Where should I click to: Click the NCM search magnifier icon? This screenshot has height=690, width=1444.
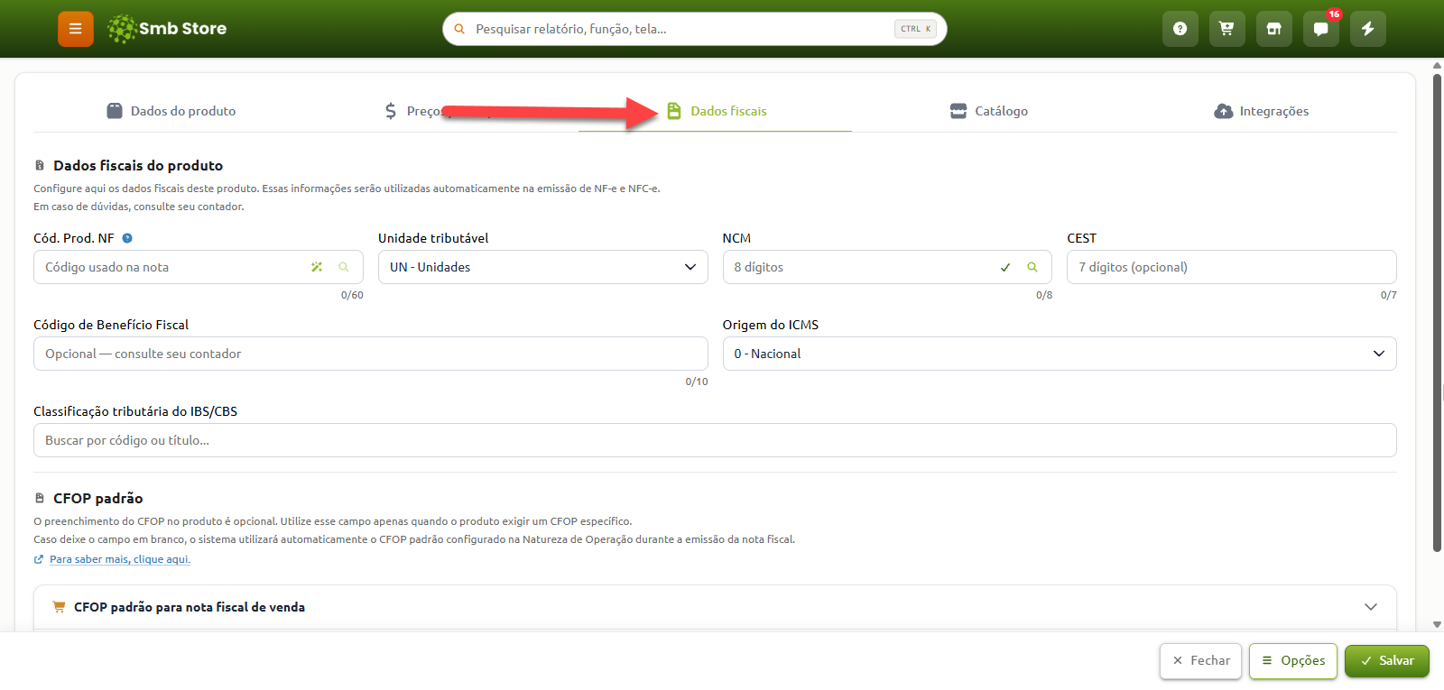click(1032, 267)
